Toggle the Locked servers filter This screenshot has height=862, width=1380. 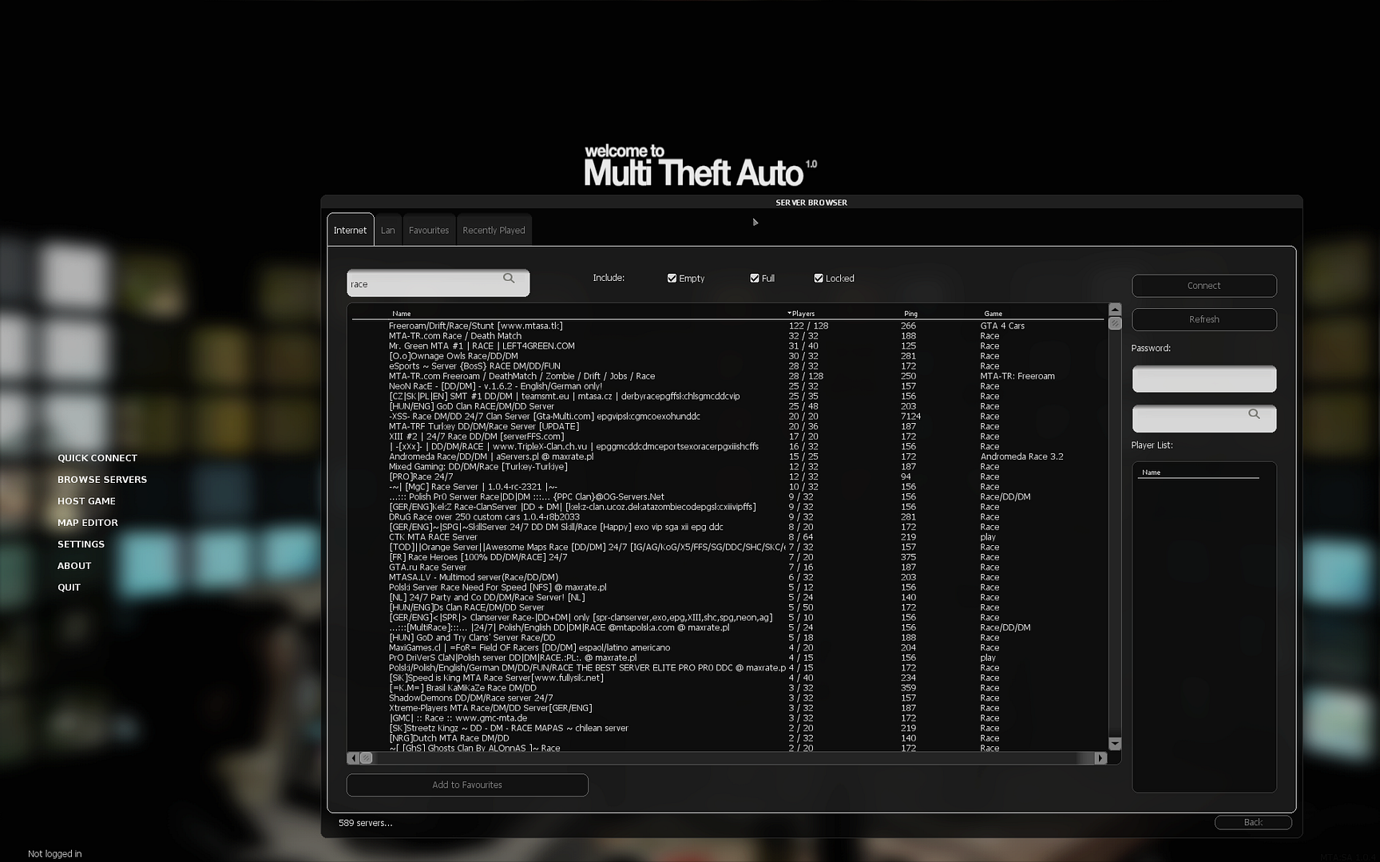point(818,278)
